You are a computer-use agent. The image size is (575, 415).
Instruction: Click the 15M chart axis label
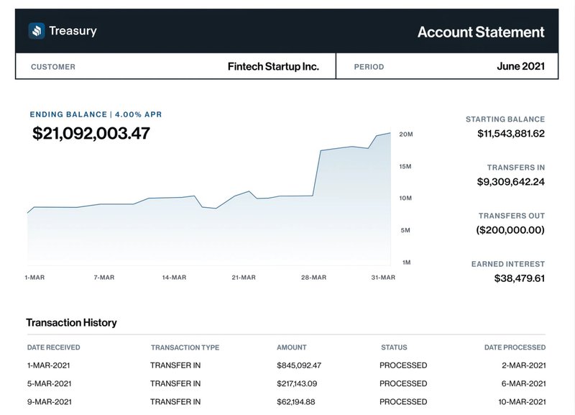[x=405, y=167]
